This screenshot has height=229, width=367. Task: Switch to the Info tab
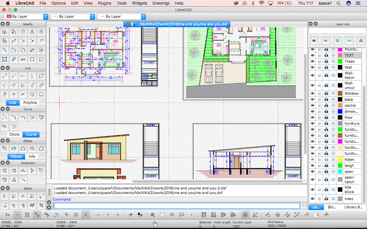tap(32, 156)
